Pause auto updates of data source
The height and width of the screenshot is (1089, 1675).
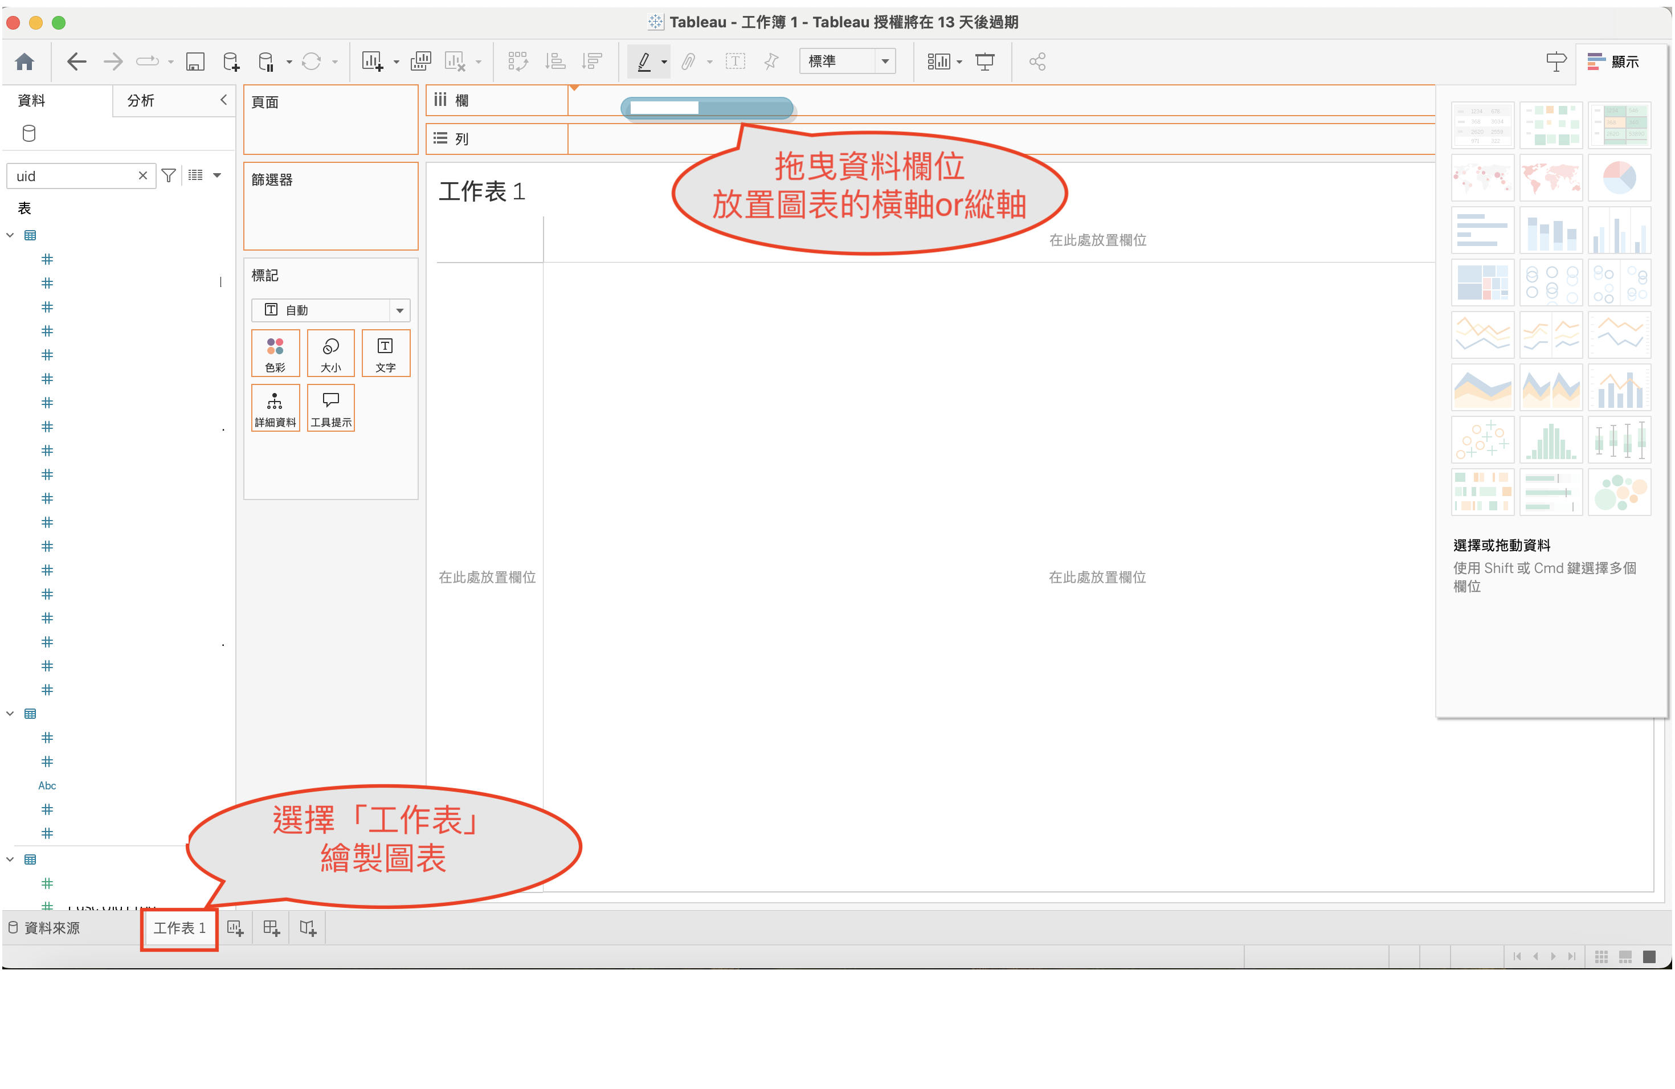(266, 62)
